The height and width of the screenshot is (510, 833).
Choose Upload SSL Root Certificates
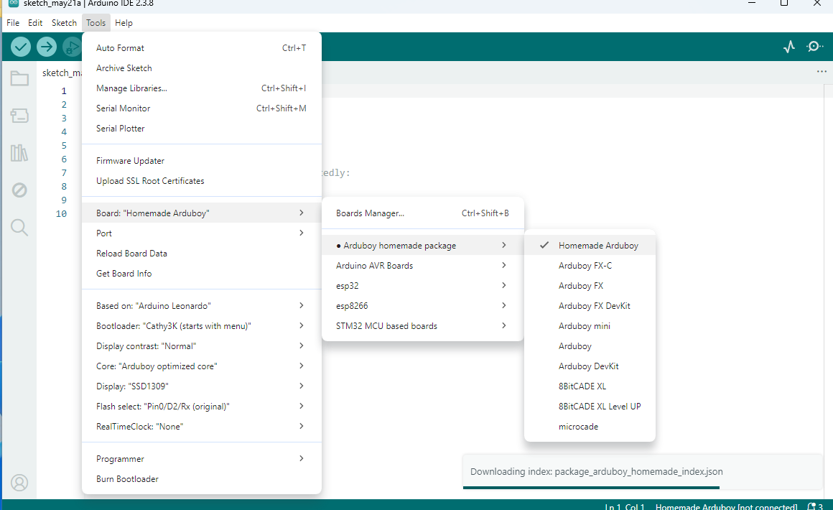[202, 181]
